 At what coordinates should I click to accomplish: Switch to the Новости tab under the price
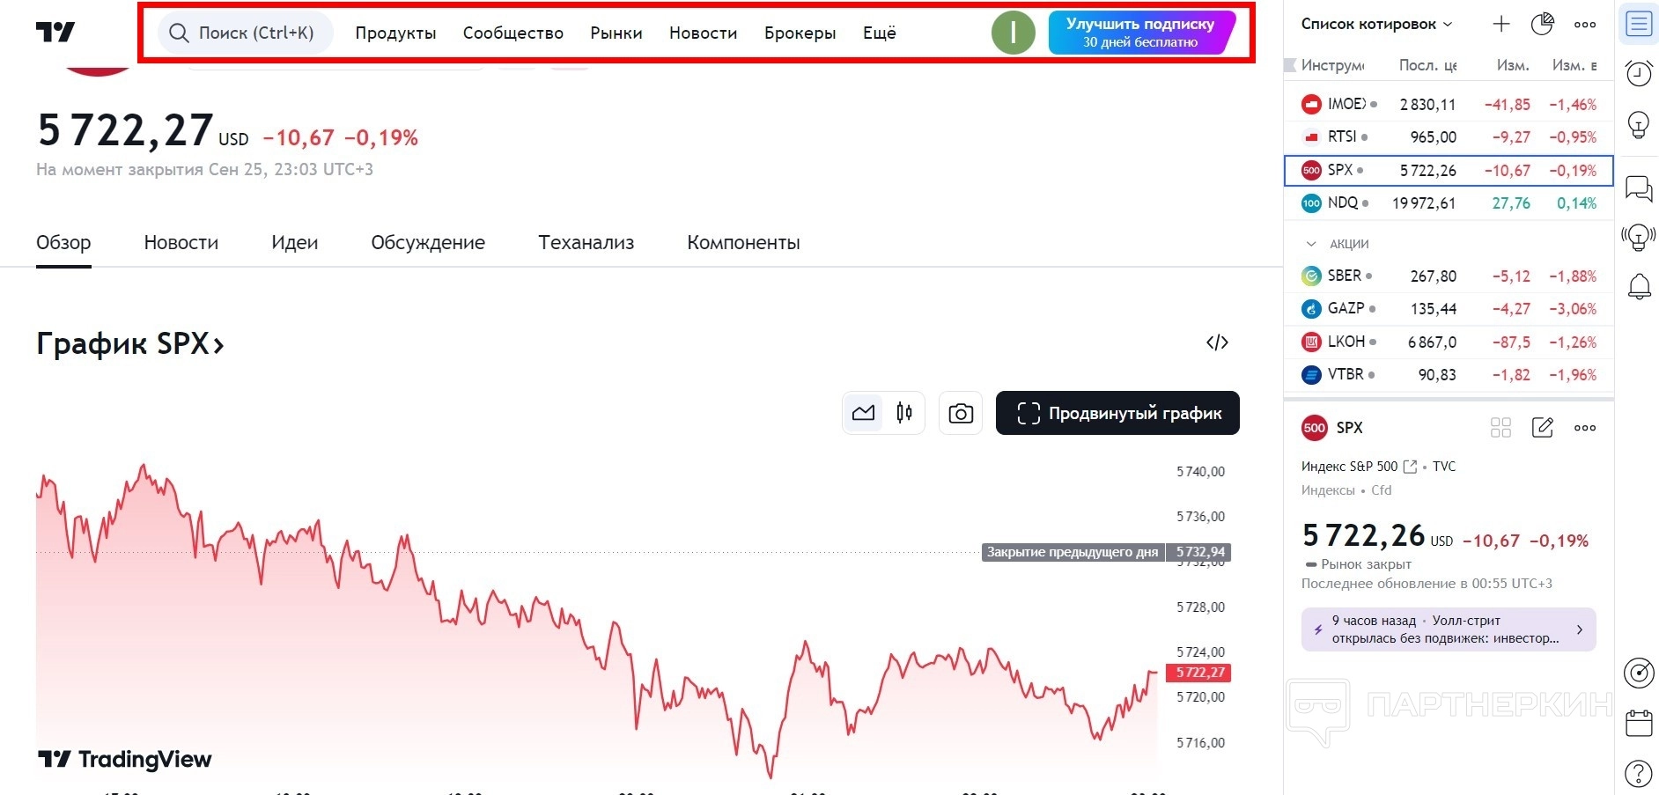pyautogui.click(x=181, y=242)
